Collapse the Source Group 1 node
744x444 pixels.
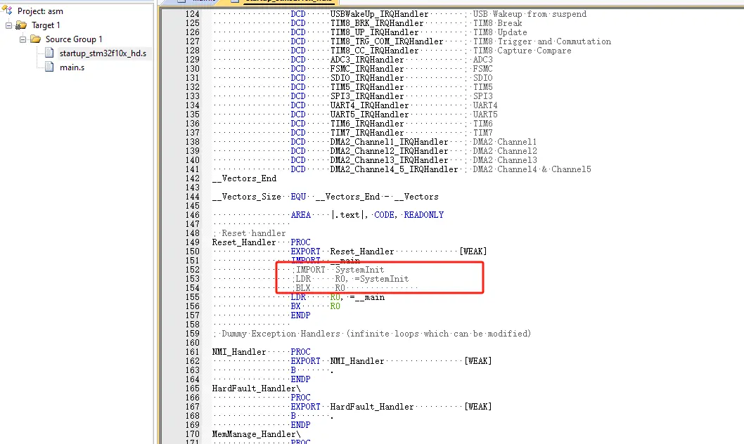pos(23,39)
